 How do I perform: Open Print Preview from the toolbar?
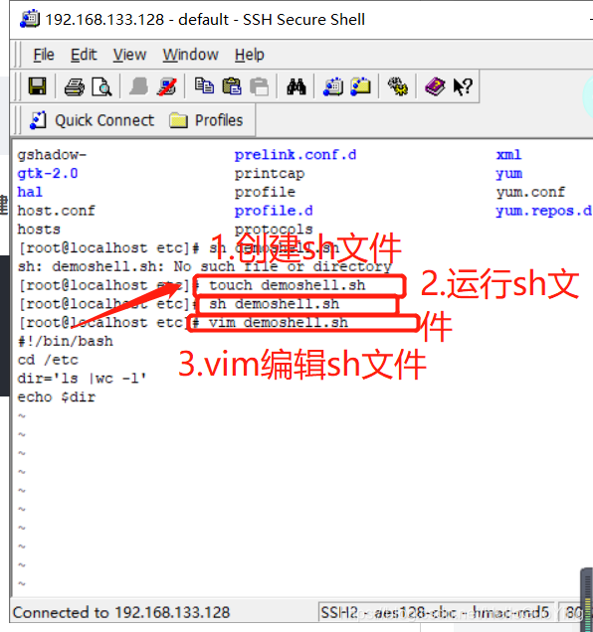point(101,86)
